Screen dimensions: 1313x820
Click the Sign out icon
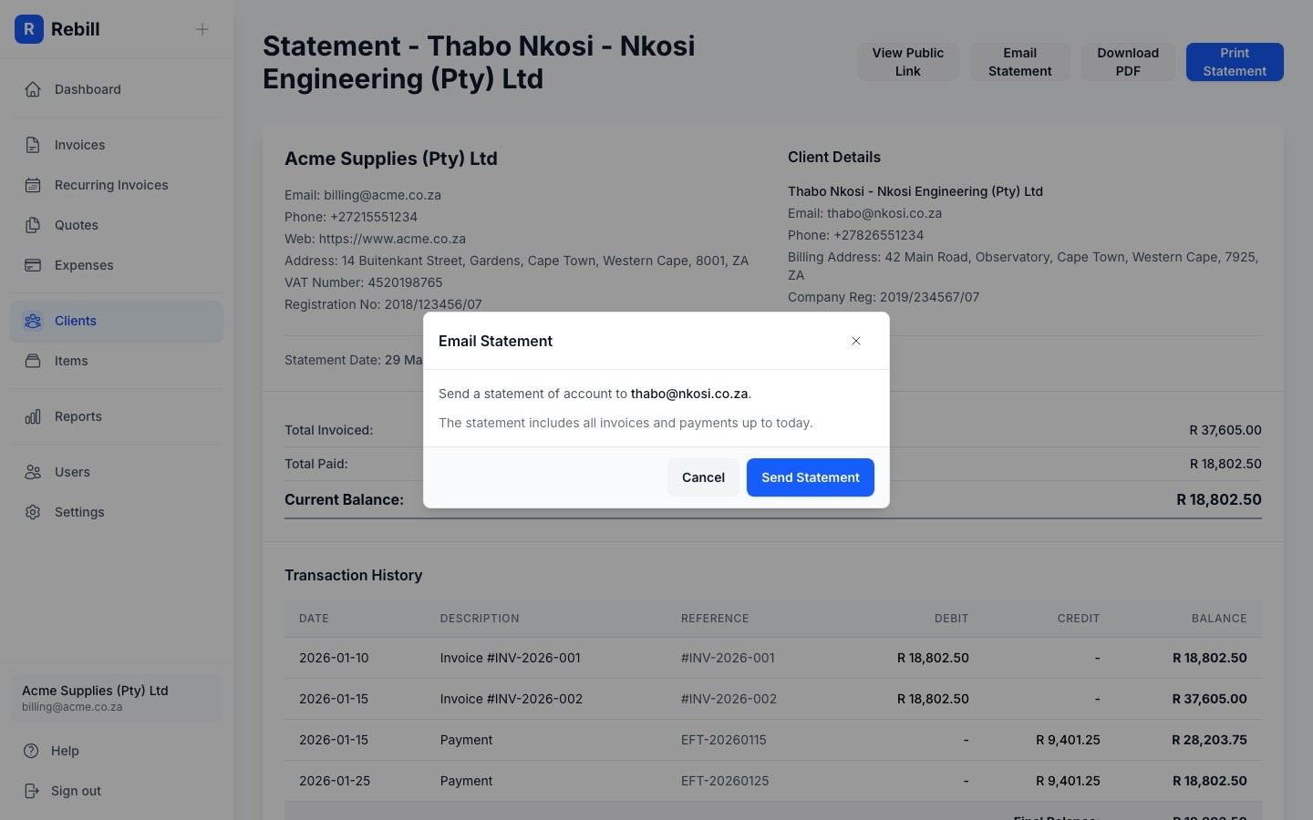click(33, 791)
